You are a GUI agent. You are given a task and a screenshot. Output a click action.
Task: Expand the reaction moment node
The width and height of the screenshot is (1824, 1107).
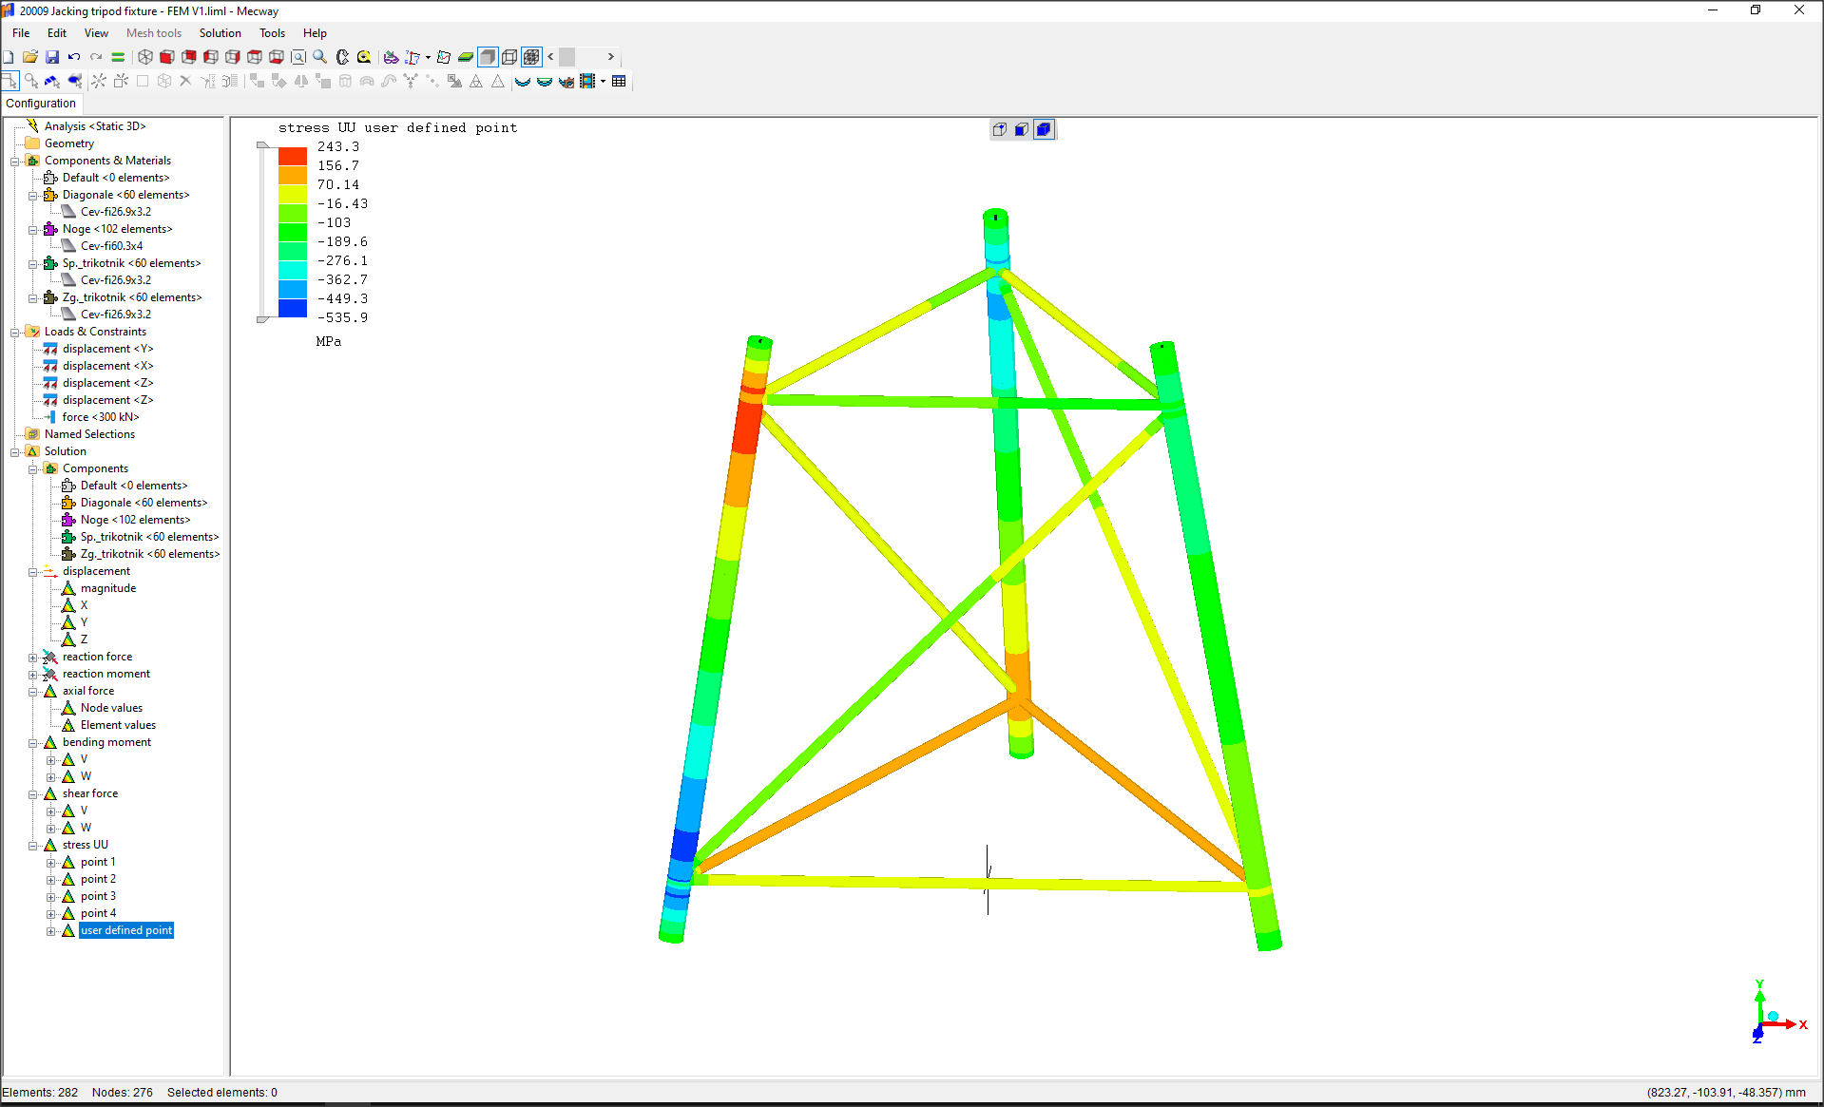click(33, 675)
